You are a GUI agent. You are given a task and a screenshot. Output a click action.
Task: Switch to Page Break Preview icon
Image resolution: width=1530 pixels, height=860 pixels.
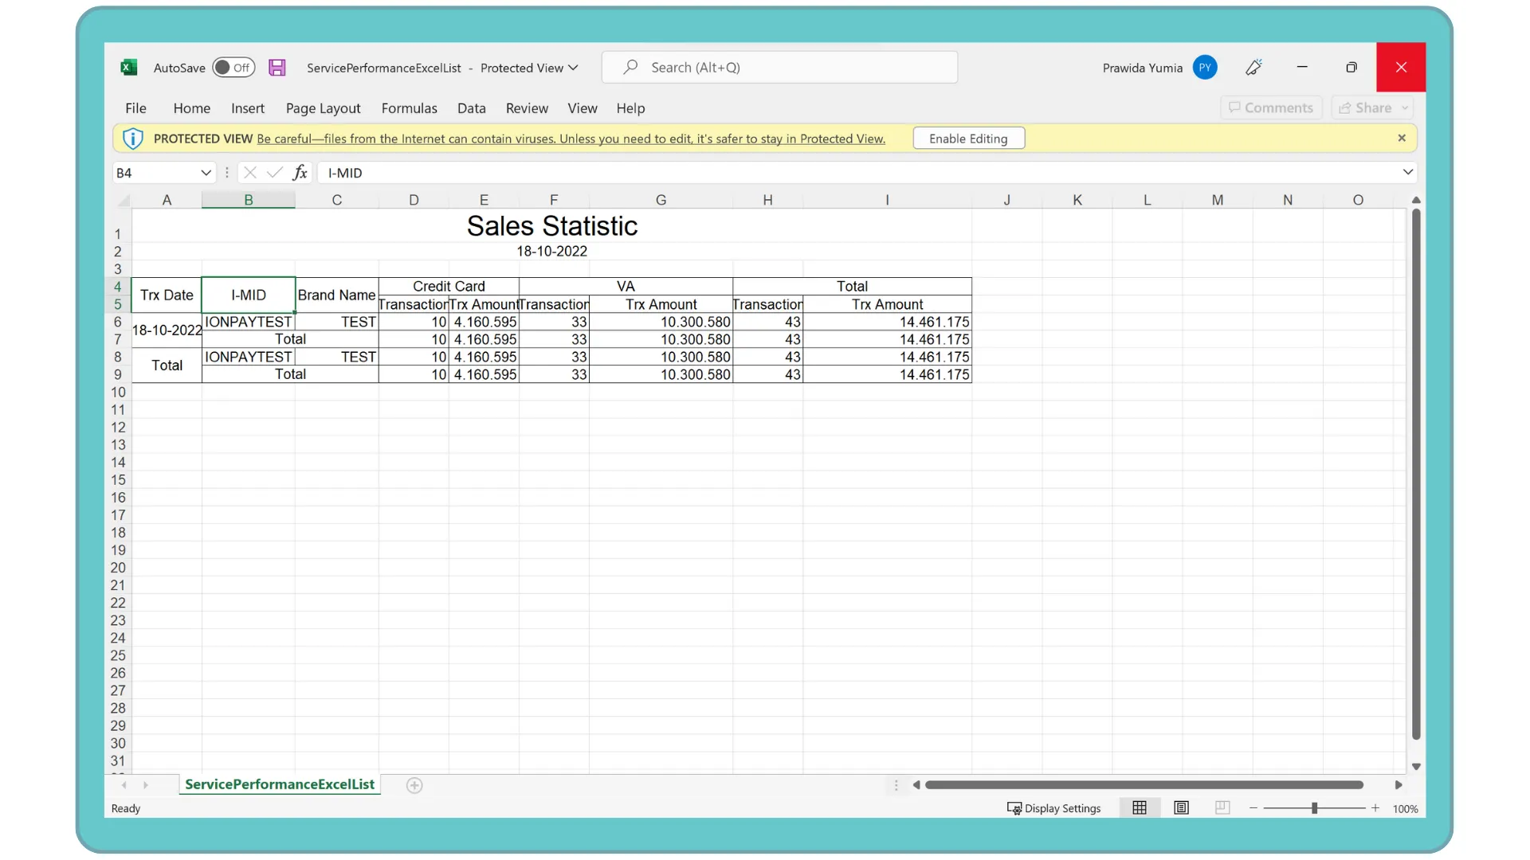pos(1222,808)
